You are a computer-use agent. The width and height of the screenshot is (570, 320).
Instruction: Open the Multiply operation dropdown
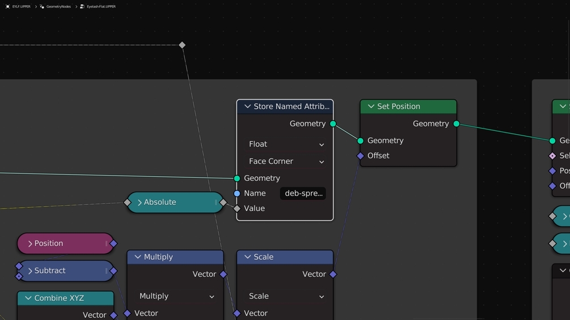(176, 296)
